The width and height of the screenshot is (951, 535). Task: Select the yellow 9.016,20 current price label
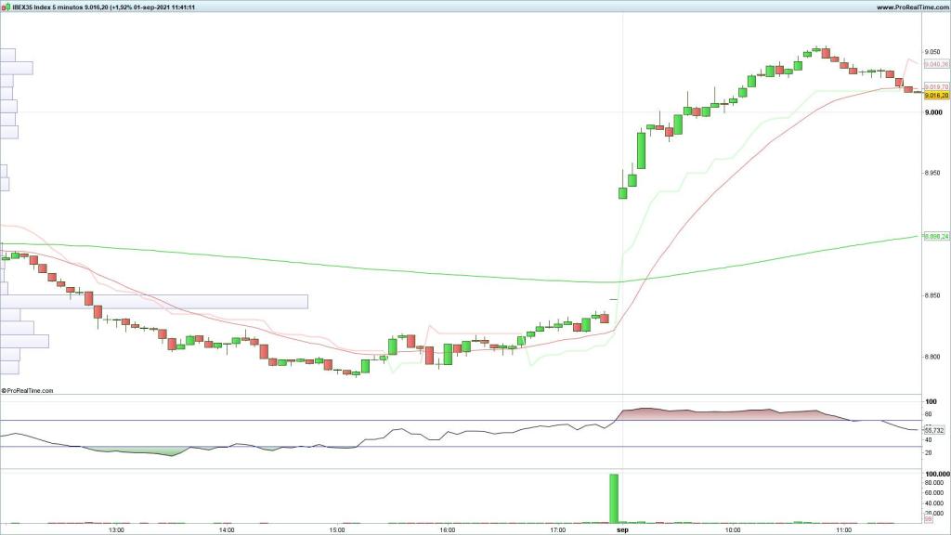[935, 95]
